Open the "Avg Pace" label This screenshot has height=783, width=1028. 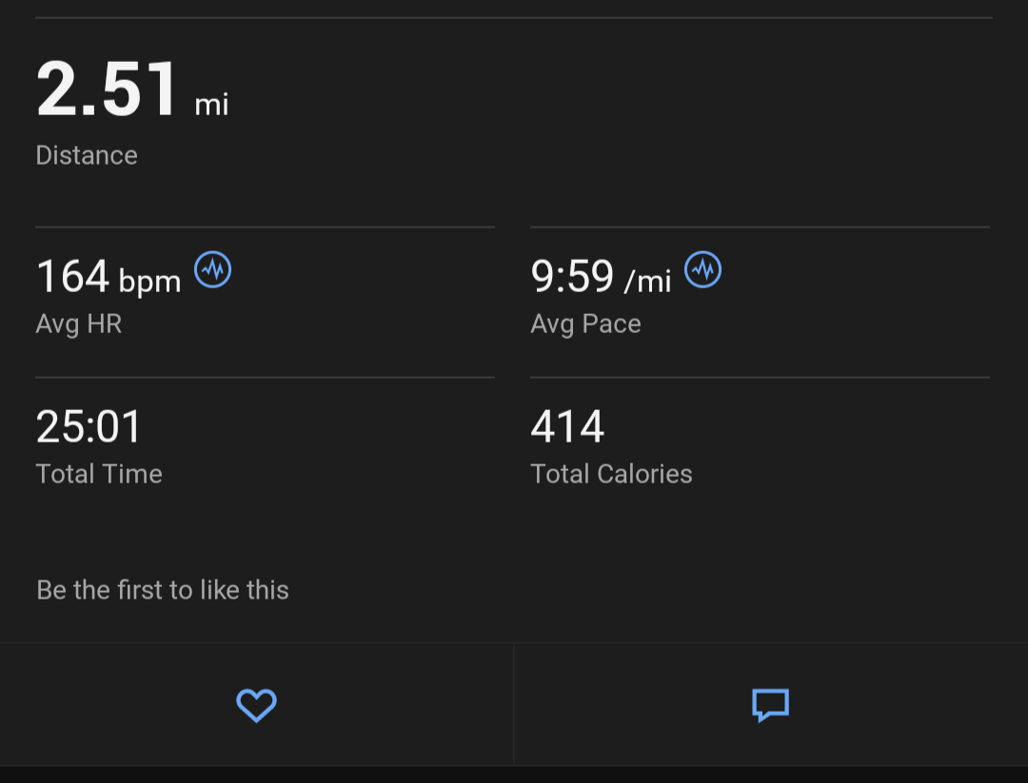point(585,323)
